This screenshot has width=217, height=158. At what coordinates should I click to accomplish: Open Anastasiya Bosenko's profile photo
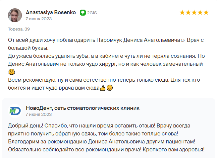[15, 15]
